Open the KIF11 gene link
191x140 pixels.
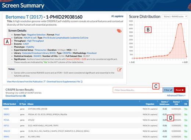pos(6,125)
